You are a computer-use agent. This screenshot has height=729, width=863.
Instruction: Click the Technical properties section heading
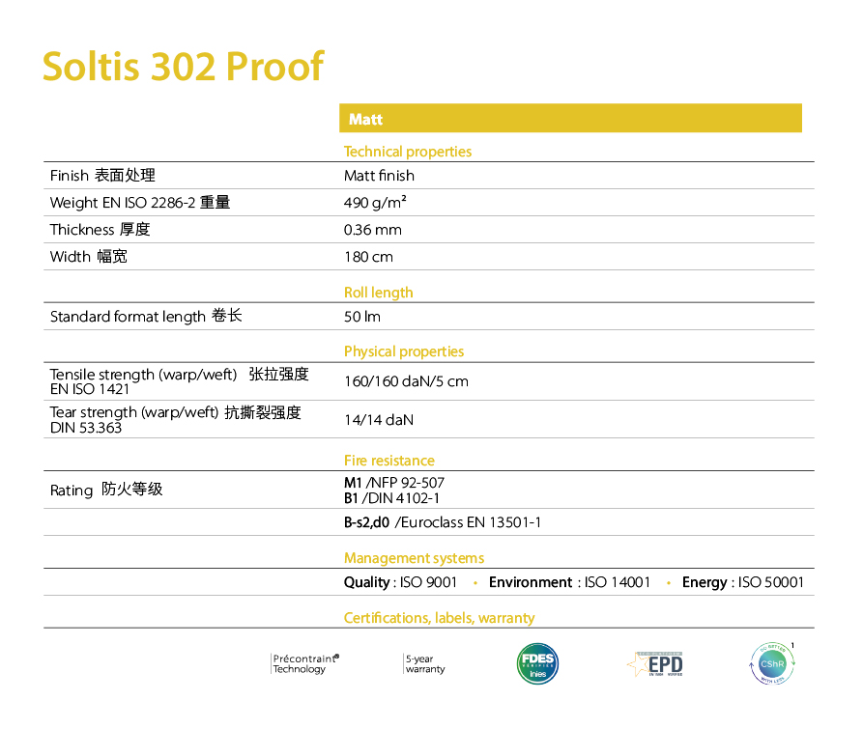[408, 152]
